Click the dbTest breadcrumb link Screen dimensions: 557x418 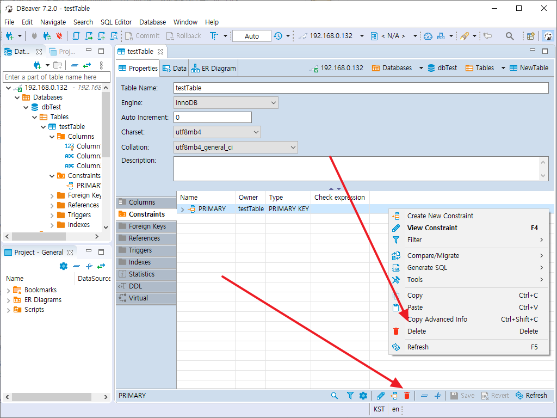[442, 68]
